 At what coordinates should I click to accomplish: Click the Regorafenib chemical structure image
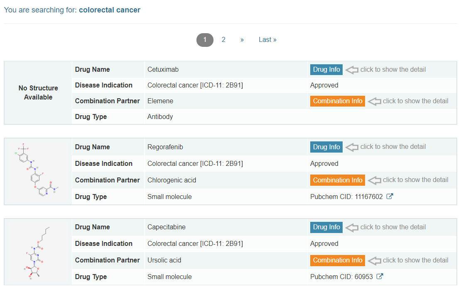click(x=38, y=172)
